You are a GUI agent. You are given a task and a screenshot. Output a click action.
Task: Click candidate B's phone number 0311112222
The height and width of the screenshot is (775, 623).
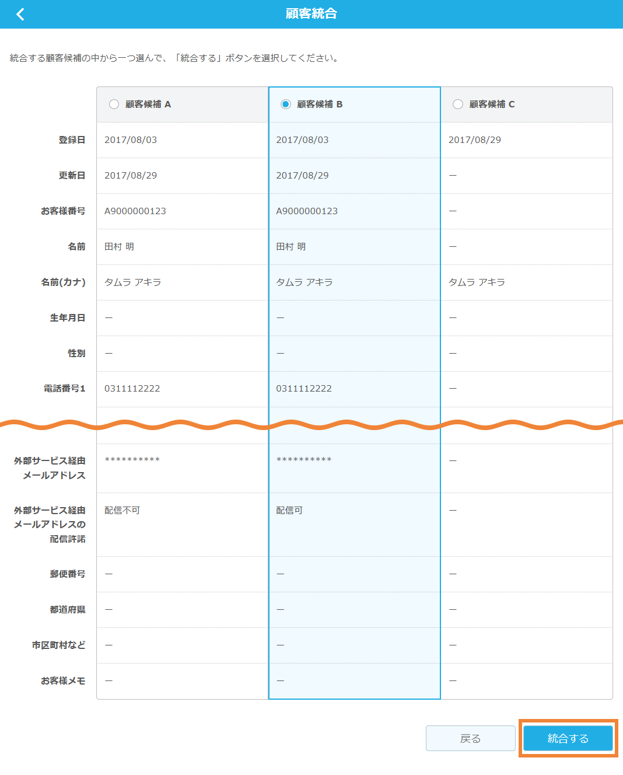[x=304, y=388]
